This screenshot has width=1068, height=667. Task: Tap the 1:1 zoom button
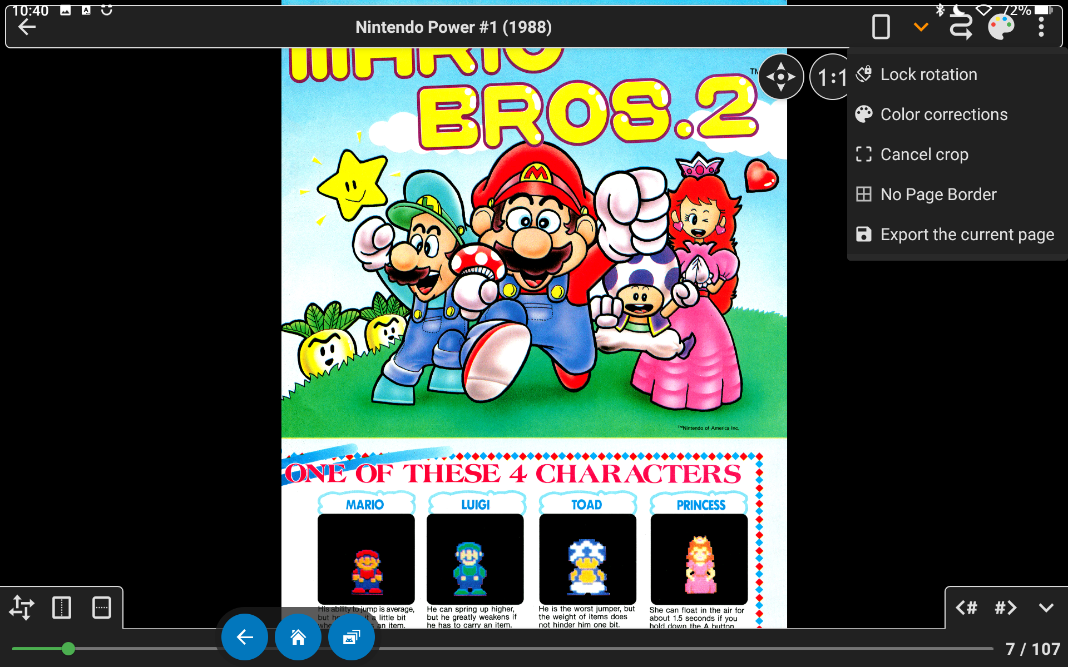coord(830,77)
